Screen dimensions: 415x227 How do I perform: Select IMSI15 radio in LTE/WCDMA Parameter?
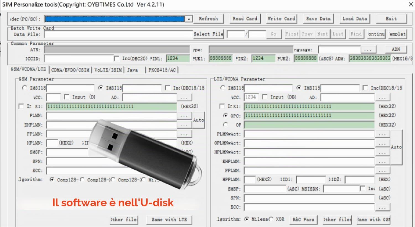click(299, 88)
